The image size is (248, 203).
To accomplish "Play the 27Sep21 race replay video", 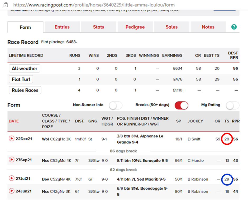I will 12,160.
